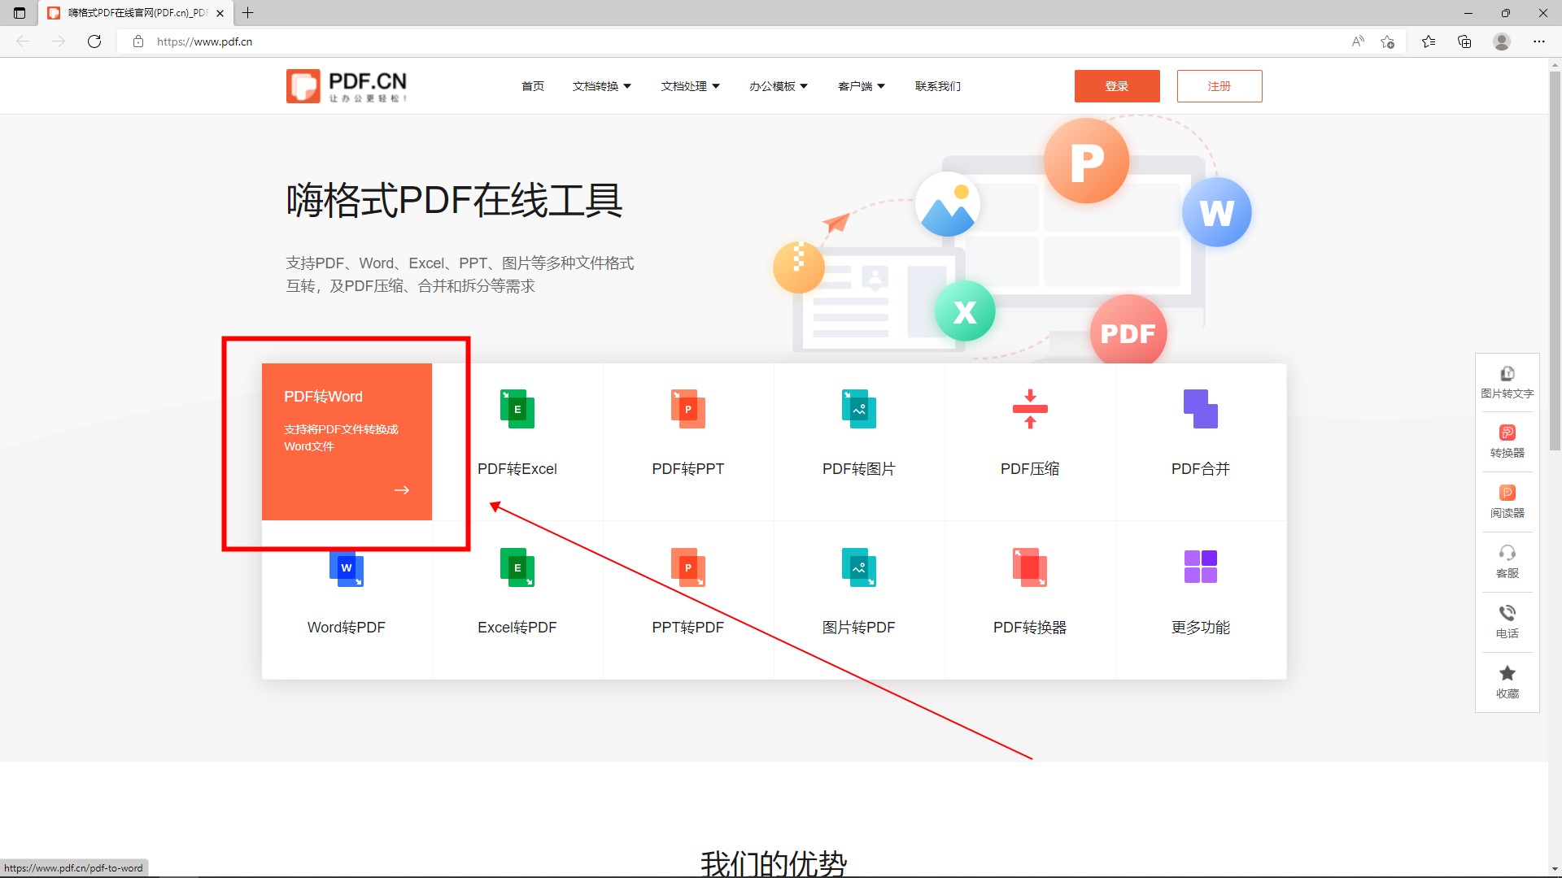
Task: Open the Word转PDF icon
Action: tap(347, 568)
